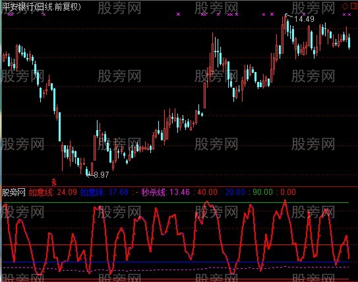This screenshot has height=282, width=358.
Task: Click the 秒杀线: 13.46 indicator value
Action: tap(165, 192)
